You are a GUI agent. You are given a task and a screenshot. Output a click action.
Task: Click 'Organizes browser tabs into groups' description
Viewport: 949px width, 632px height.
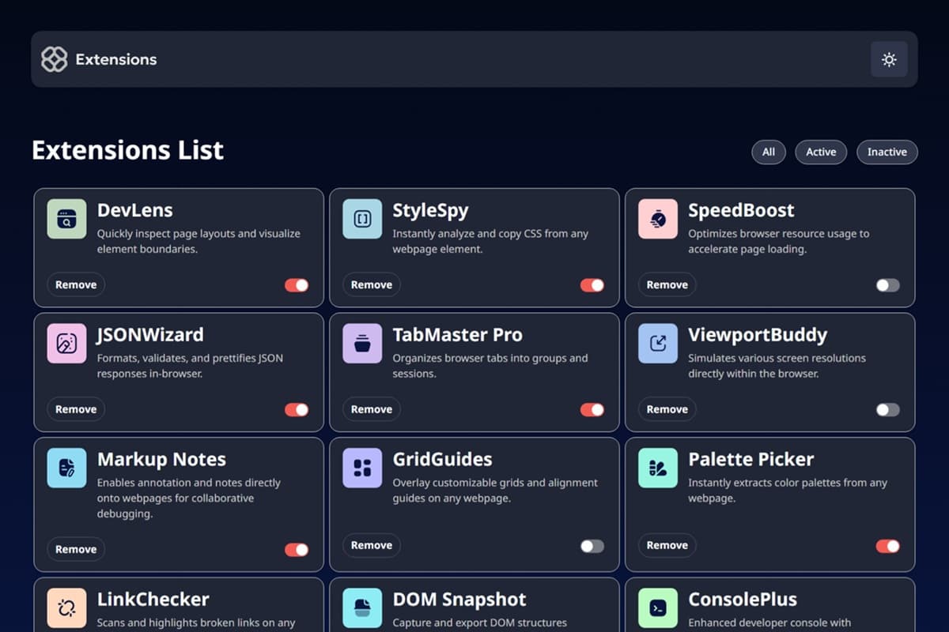490,366
